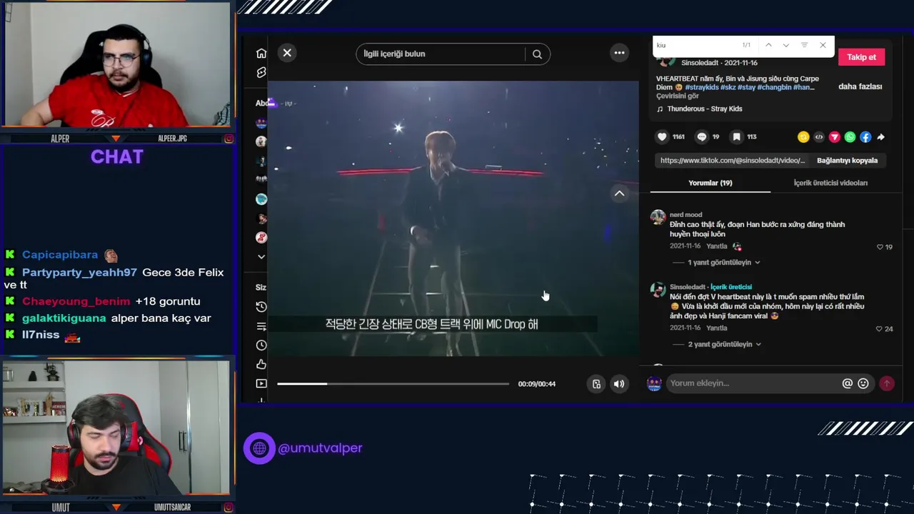Click the find bar text field 'kiu'
This screenshot has width=914, height=514.
pyautogui.click(x=696, y=45)
